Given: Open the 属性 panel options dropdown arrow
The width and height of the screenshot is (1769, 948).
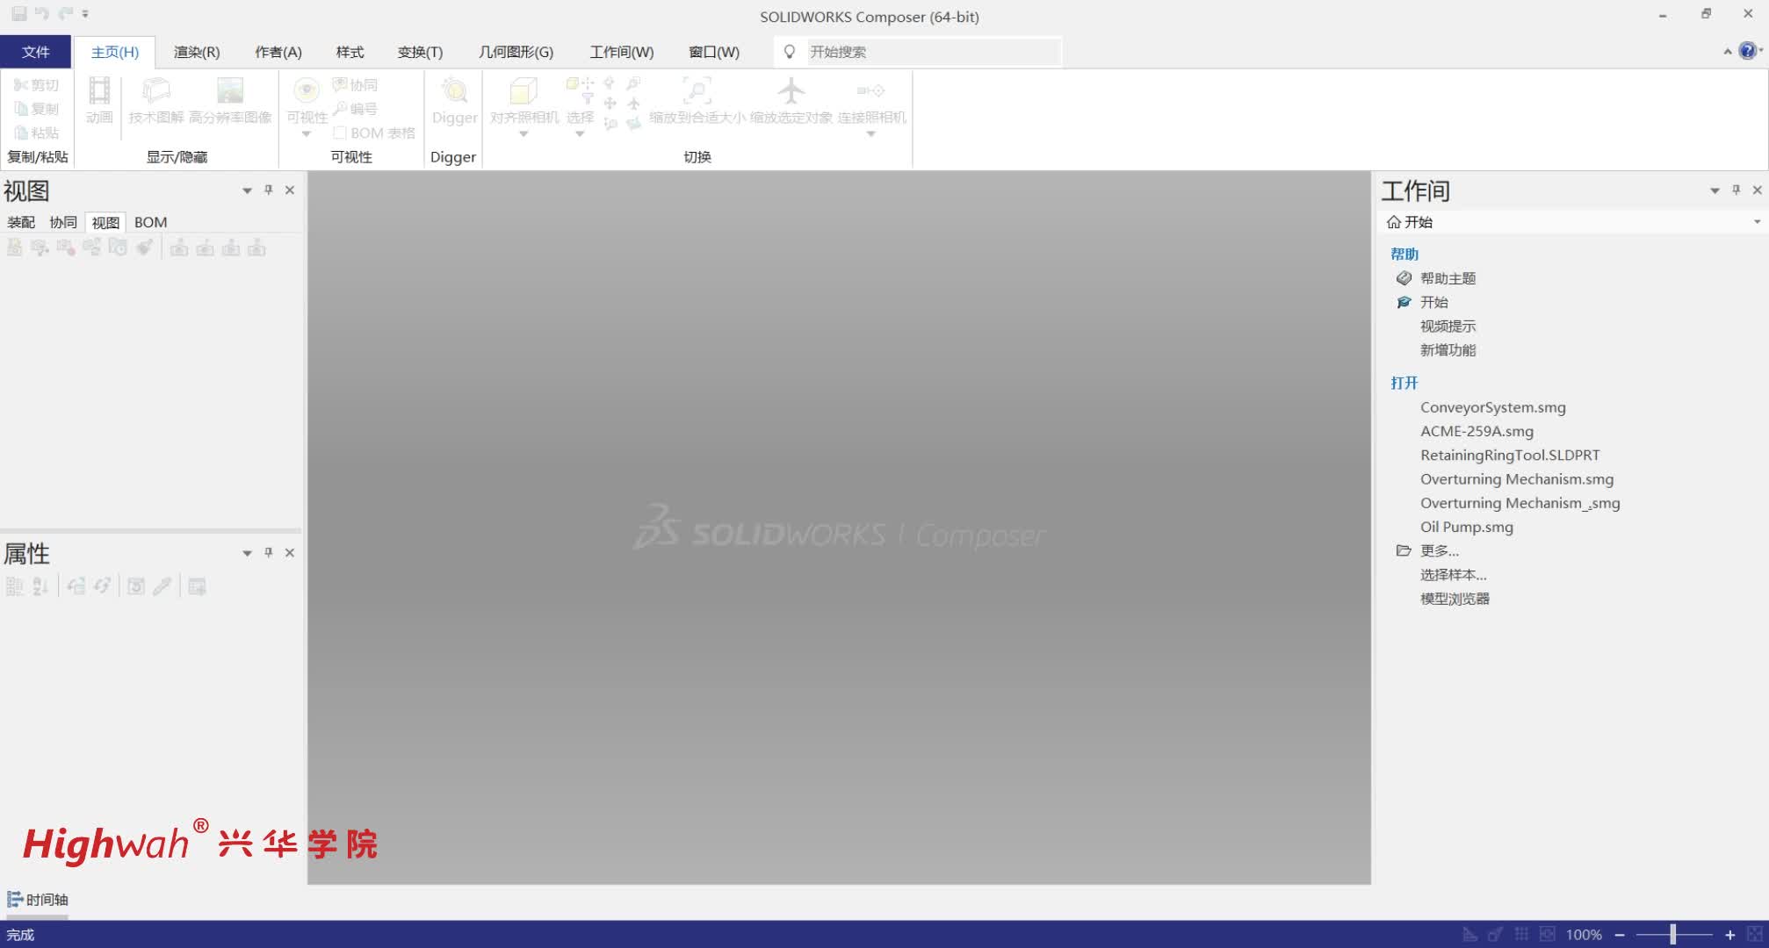Looking at the screenshot, I should pos(247,553).
